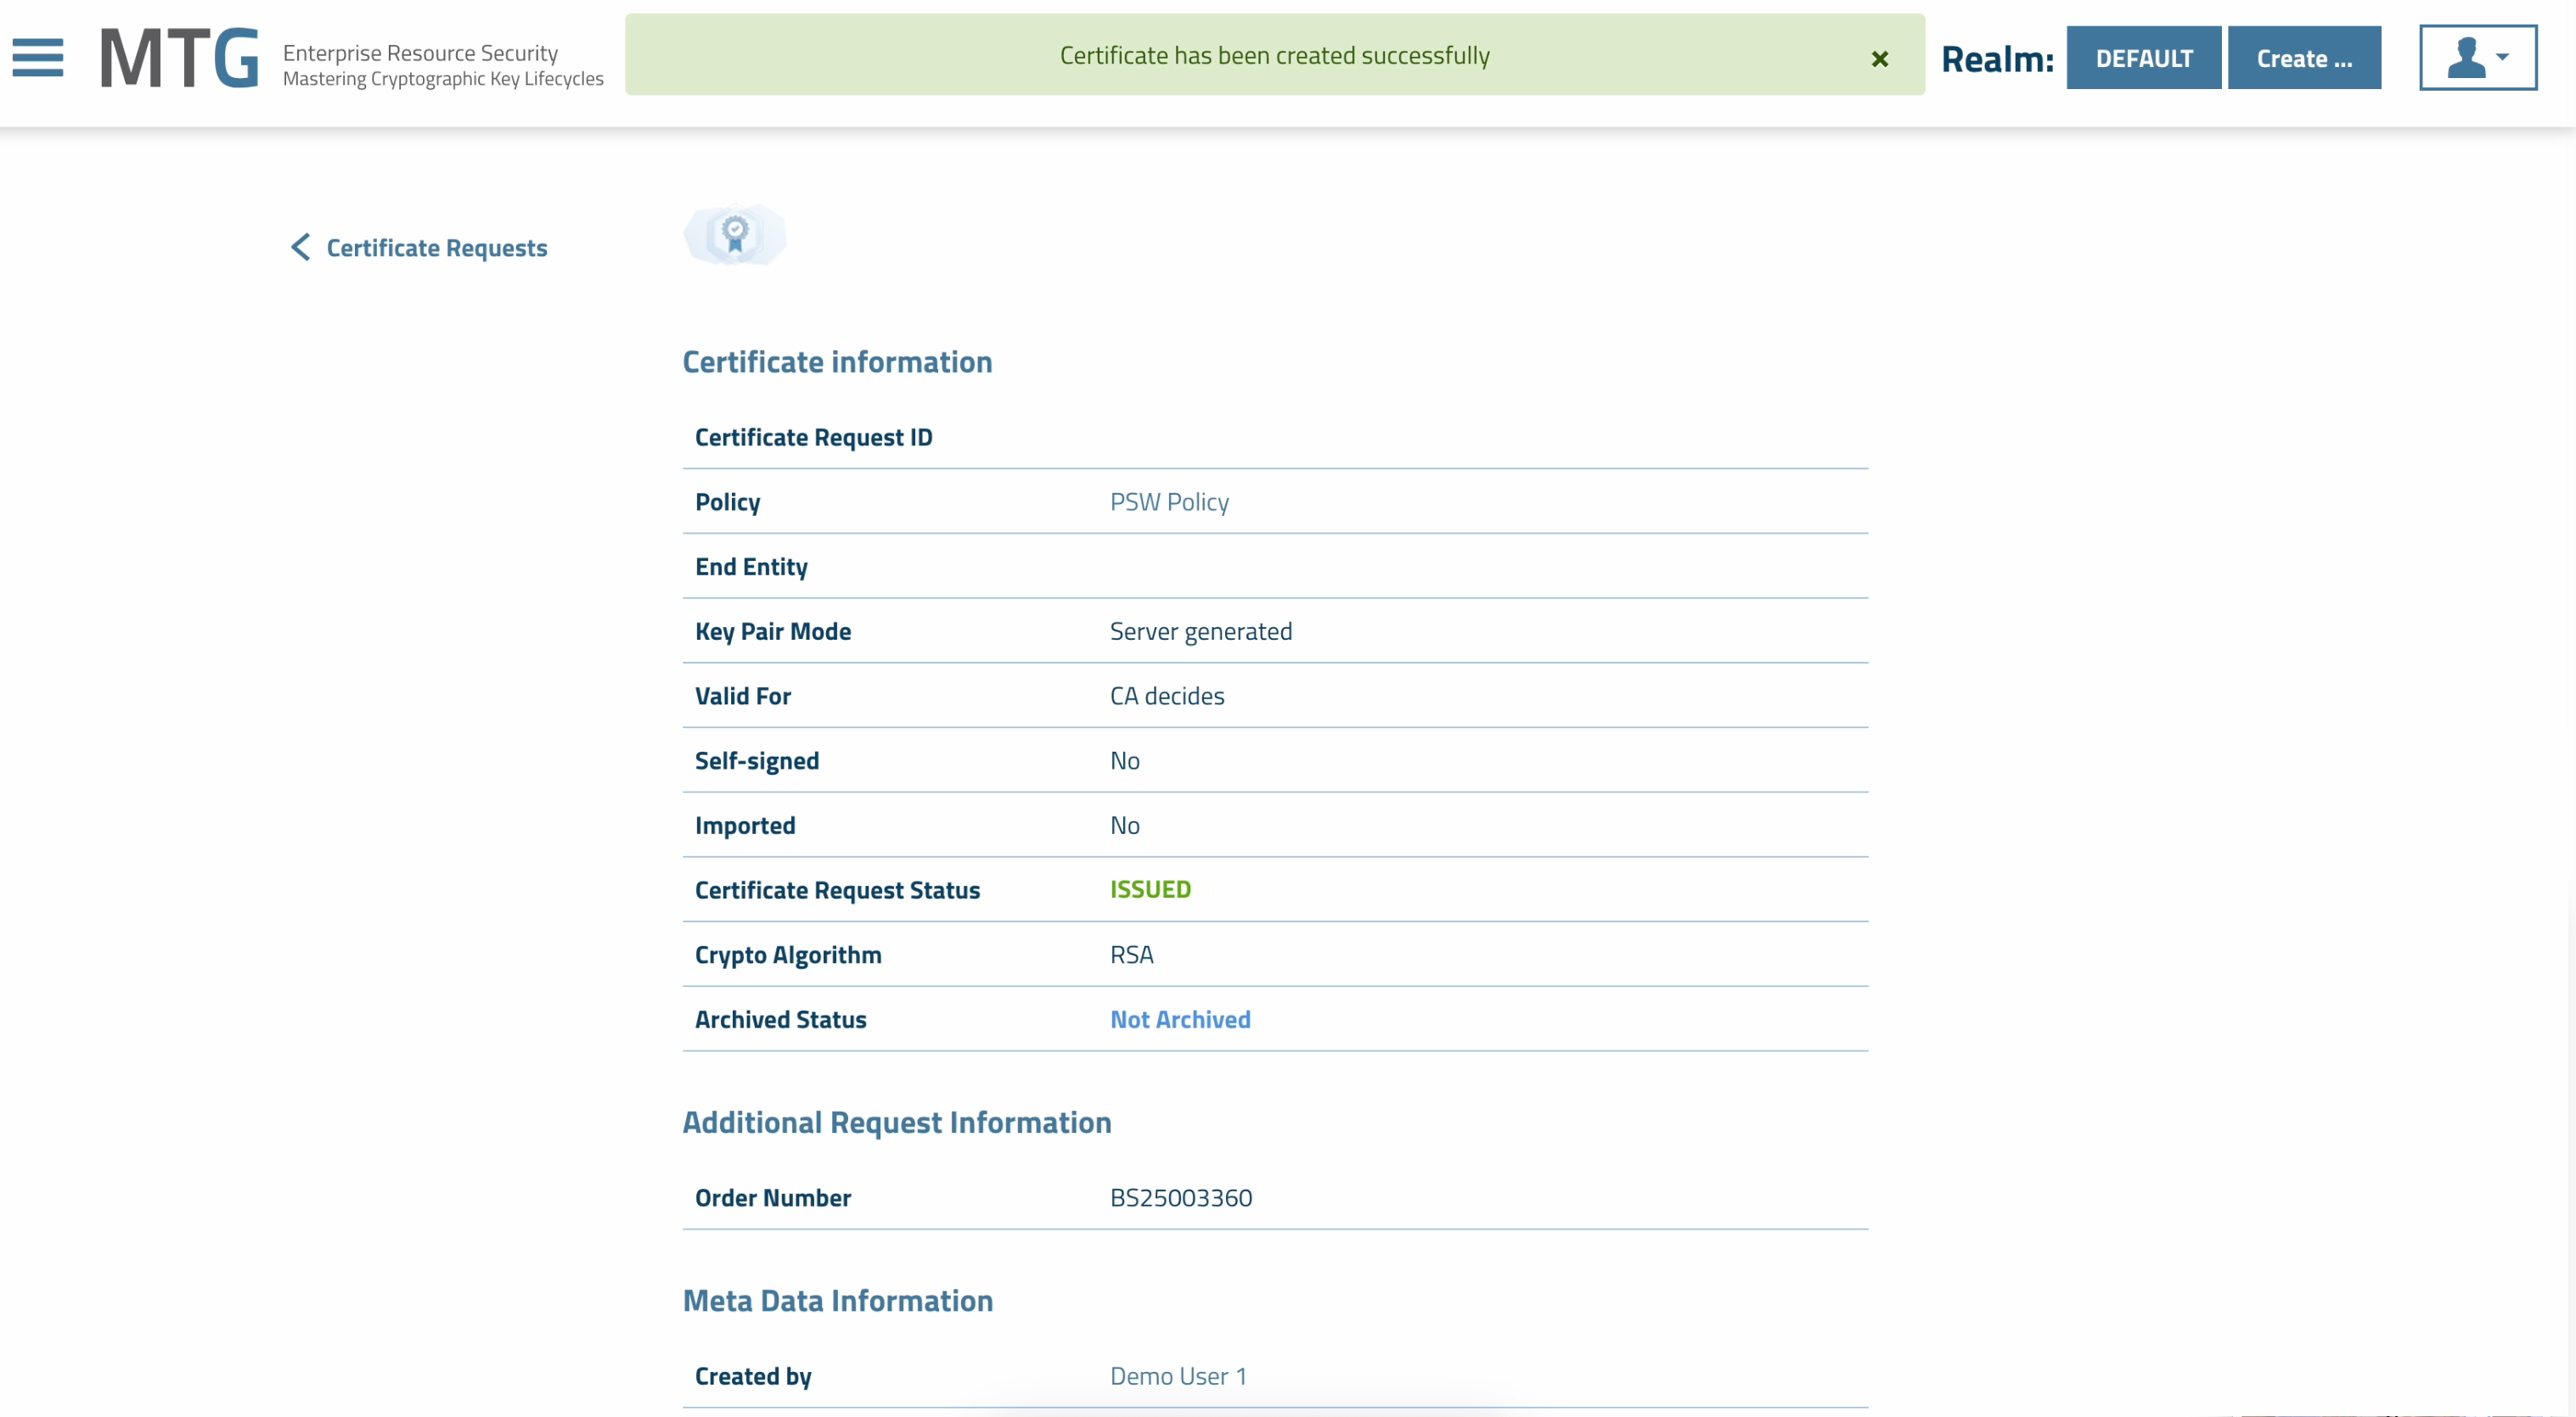2576x1417 pixels.
Task: Click the Additional Request Information heading
Action: (896, 1123)
